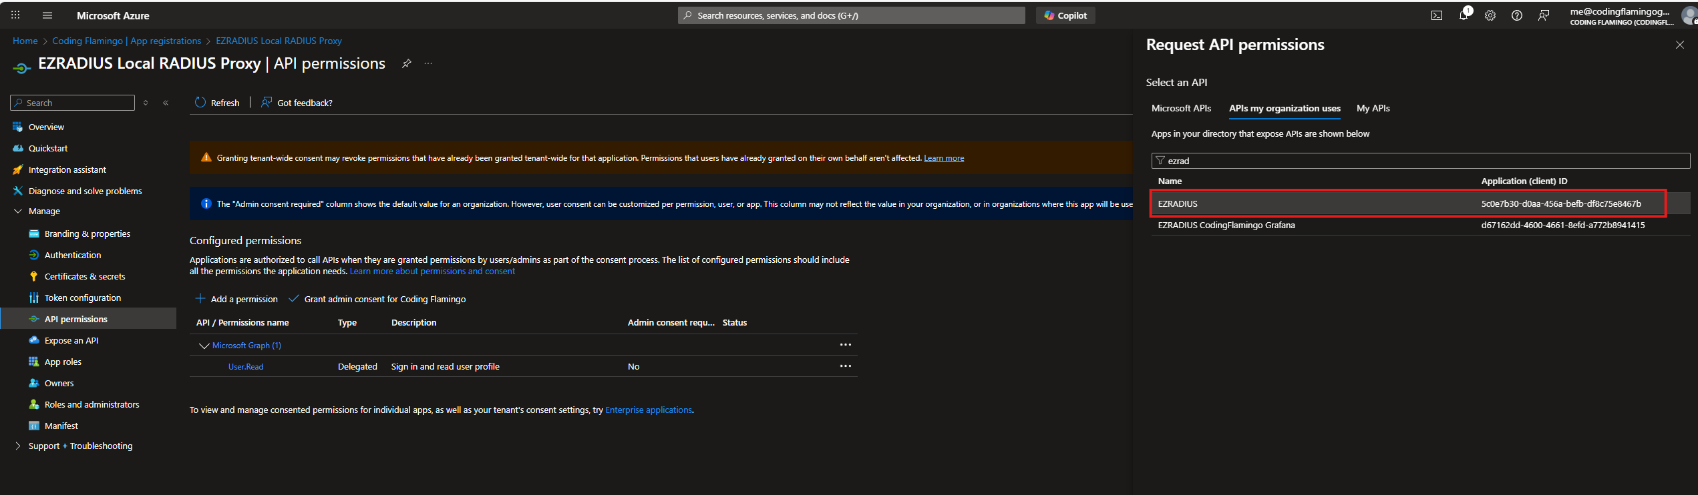
Task: Toggle expand/collapse all sidebar groups arrows
Action: tap(146, 103)
